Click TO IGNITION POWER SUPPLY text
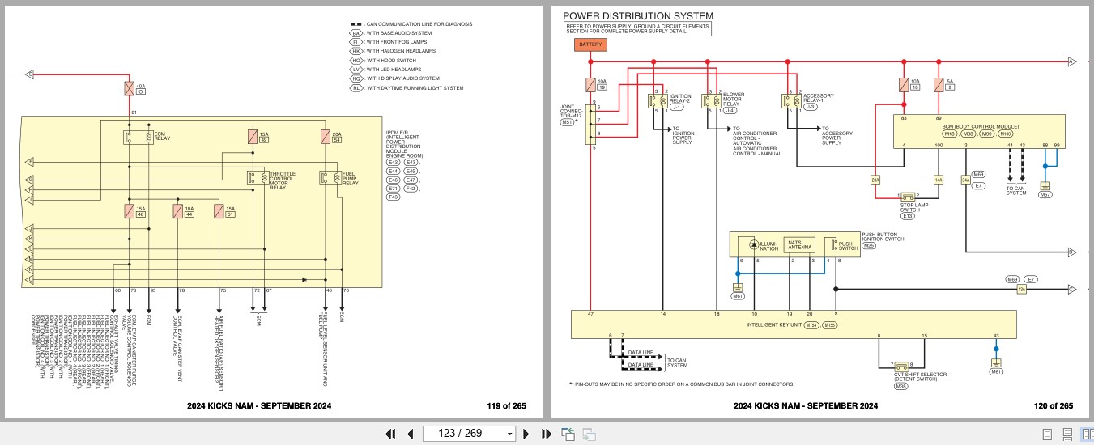Screen dimensions: 1094x445 [x=683, y=135]
